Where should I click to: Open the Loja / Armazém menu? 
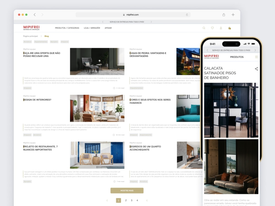(x=92, y=28)
